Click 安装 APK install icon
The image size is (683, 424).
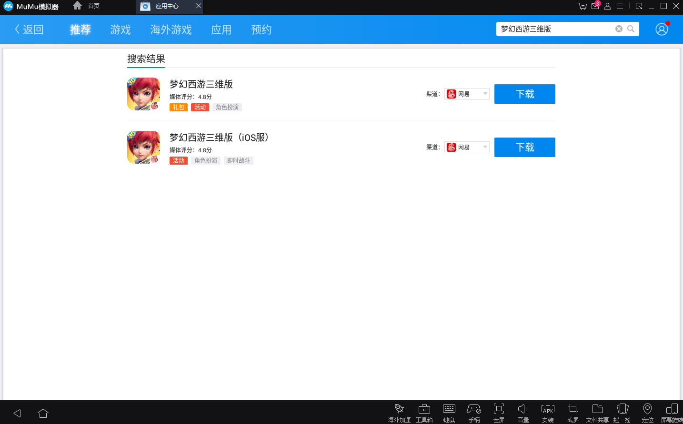548,413
